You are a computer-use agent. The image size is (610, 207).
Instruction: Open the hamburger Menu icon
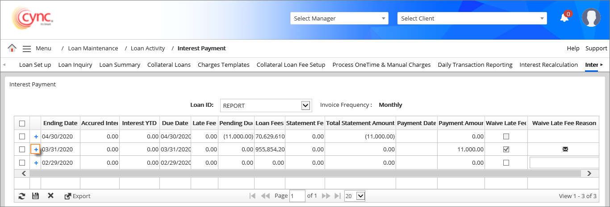pyautogui.click(x=27, y=49)
